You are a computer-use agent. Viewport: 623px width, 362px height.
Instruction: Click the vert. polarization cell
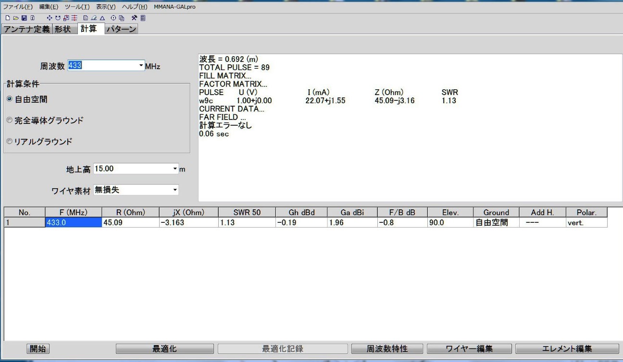tap(586, 222)
